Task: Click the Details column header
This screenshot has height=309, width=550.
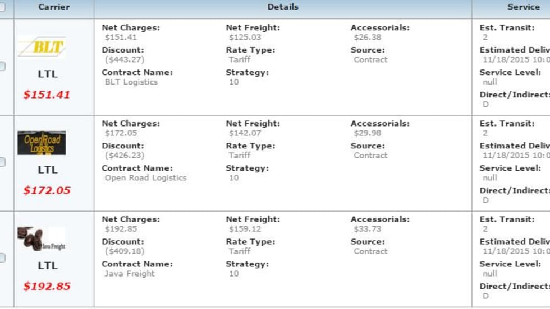Action: coord(283,7)
